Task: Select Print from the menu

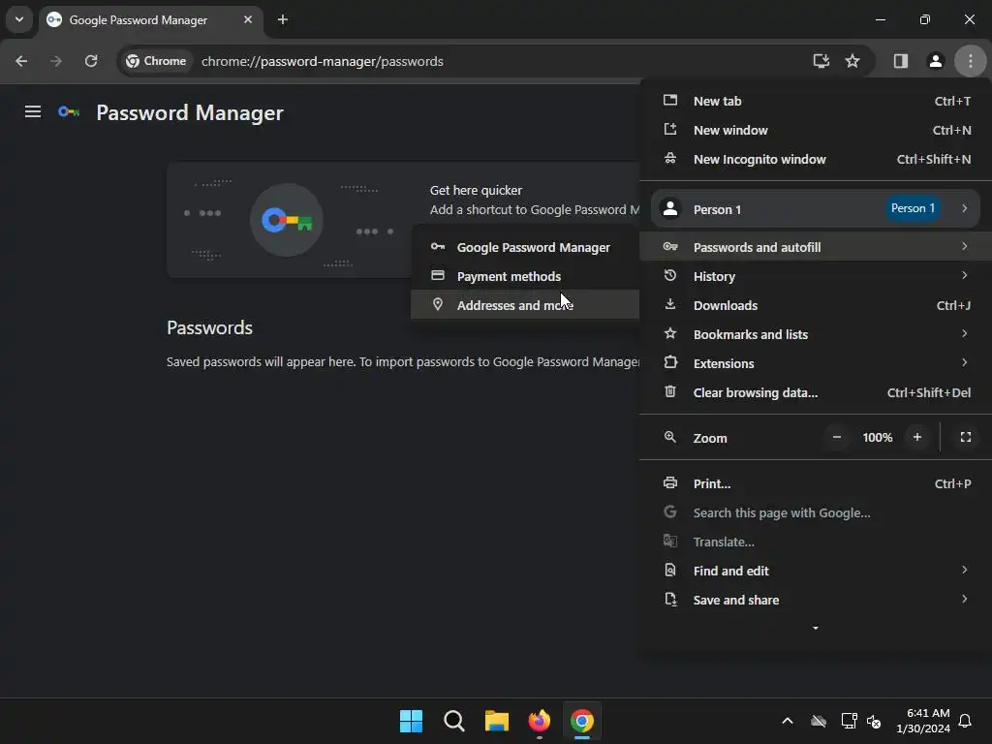Action: click(816, 484)
